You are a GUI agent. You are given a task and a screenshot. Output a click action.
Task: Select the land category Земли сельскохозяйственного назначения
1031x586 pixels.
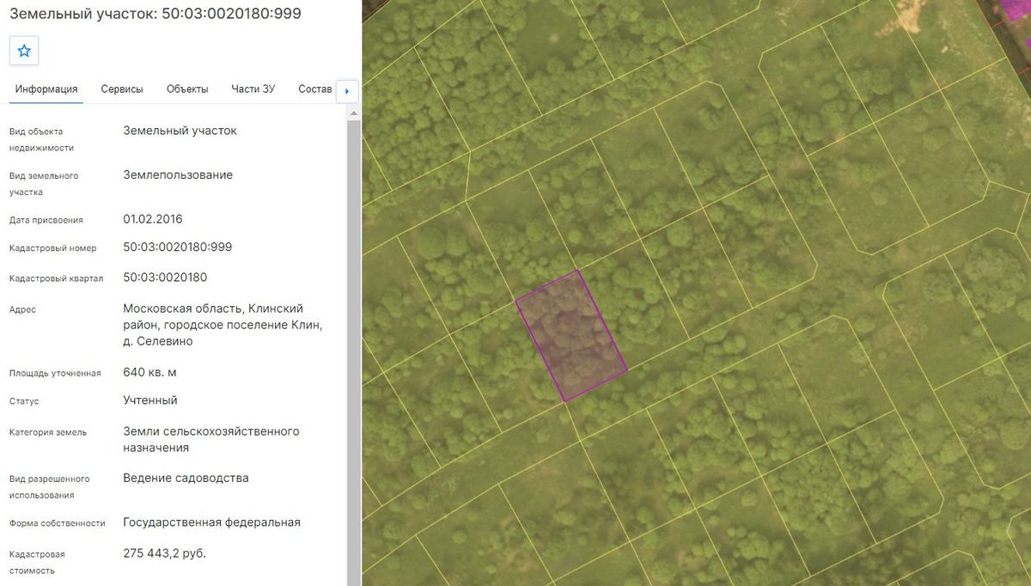211,439
